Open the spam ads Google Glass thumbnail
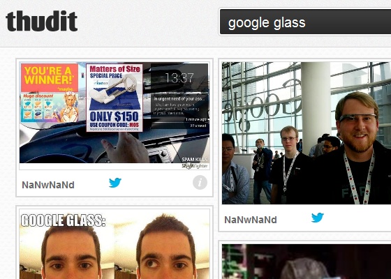The width and height of the screenshot is (391, 279). click(x=115, y=112)
